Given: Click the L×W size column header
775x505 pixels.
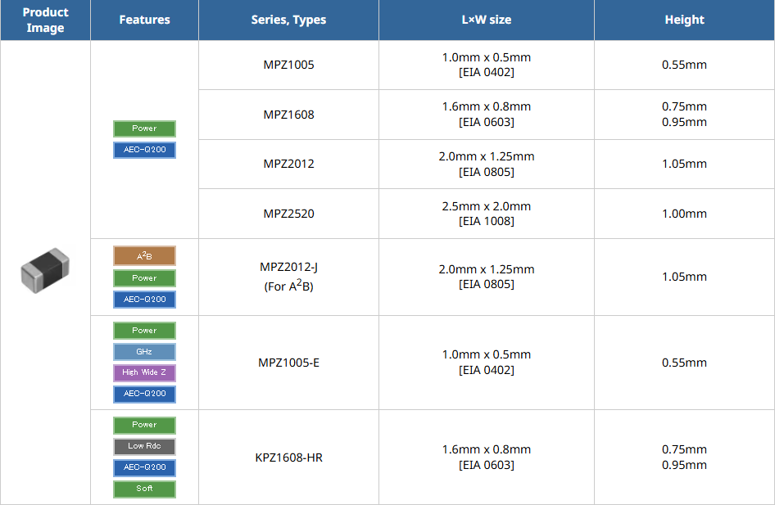Looking at the screenshot, I should (x=487, y=20).
